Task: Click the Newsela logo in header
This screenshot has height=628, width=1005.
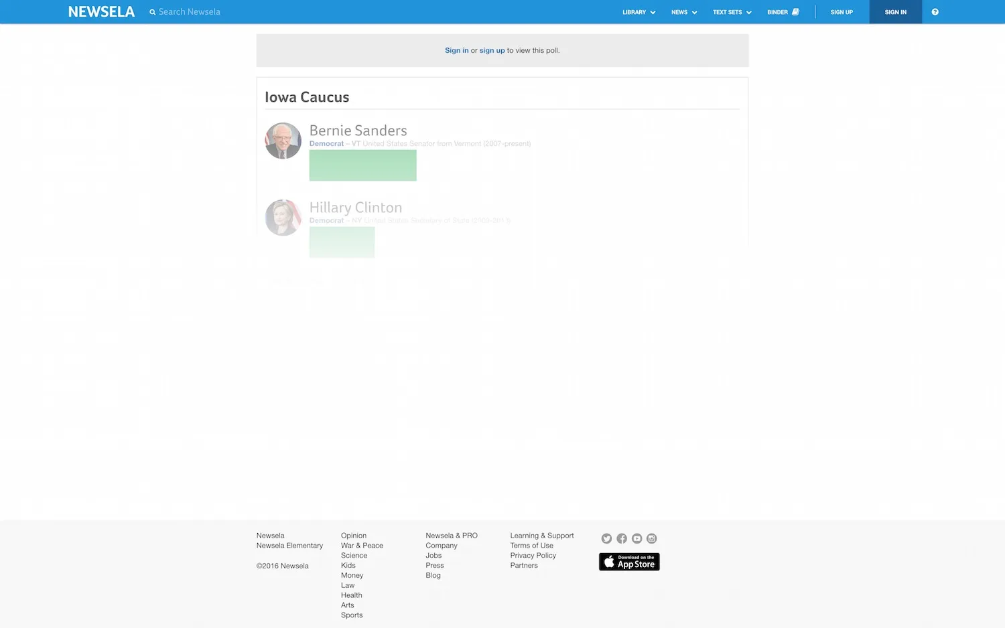Action: click(101, 12)
